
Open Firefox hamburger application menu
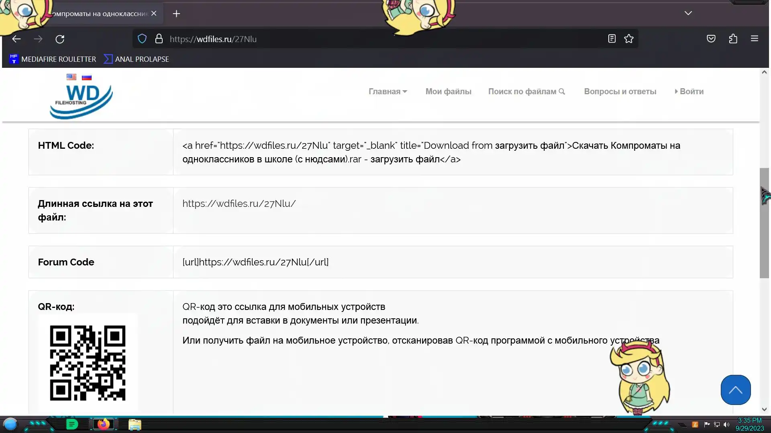point(754,39)
